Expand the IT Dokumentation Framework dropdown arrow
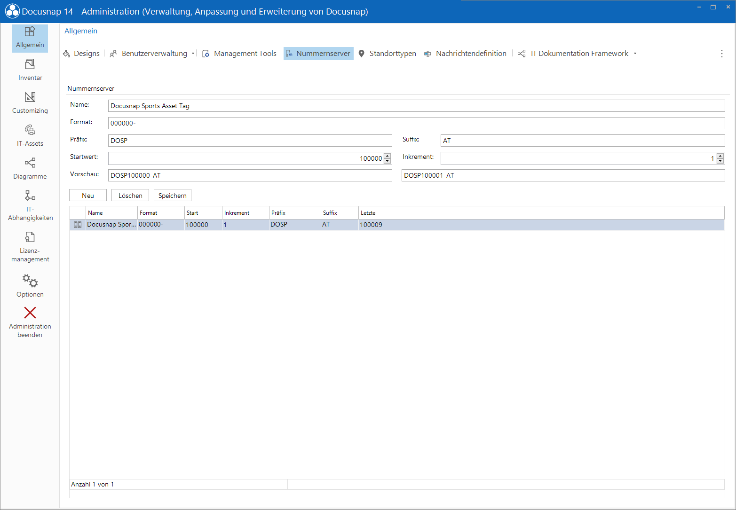Viewport: 736px width, 510px height. [x=635, y=54]
